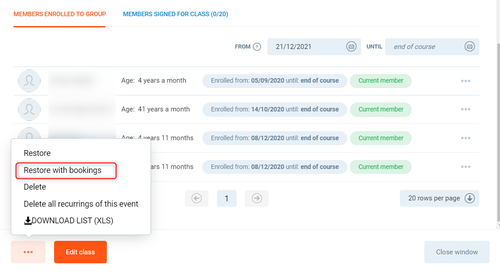Open options for 41-year-old member row
500x275 pixels.
click(x=465, y=110)
